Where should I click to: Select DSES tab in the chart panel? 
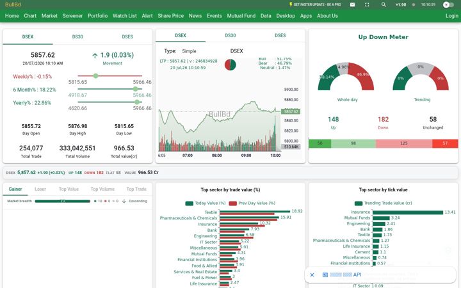click(280, 35)
